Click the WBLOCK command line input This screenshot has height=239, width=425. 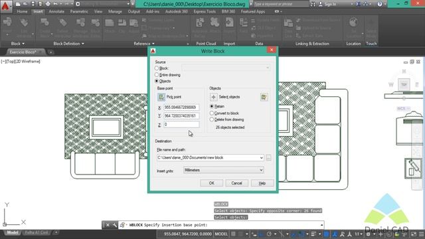221,225
